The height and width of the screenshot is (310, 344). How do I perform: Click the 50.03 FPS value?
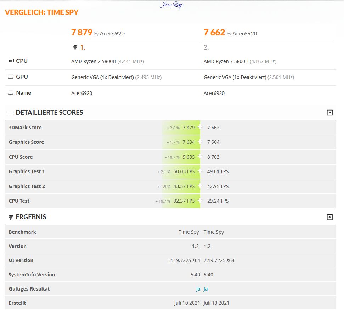(x=184, y=171)
